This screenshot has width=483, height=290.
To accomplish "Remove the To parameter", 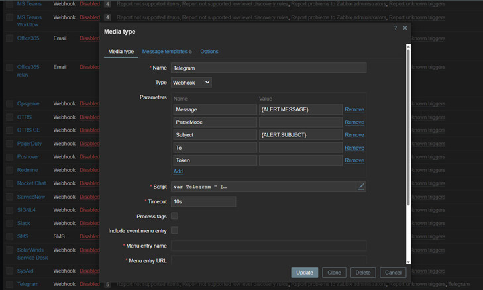I will pos(354,148).
